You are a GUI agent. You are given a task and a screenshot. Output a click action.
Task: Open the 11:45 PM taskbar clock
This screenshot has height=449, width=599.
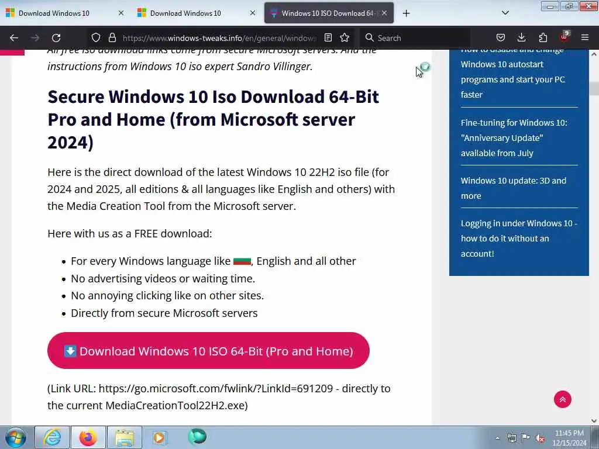569,437
